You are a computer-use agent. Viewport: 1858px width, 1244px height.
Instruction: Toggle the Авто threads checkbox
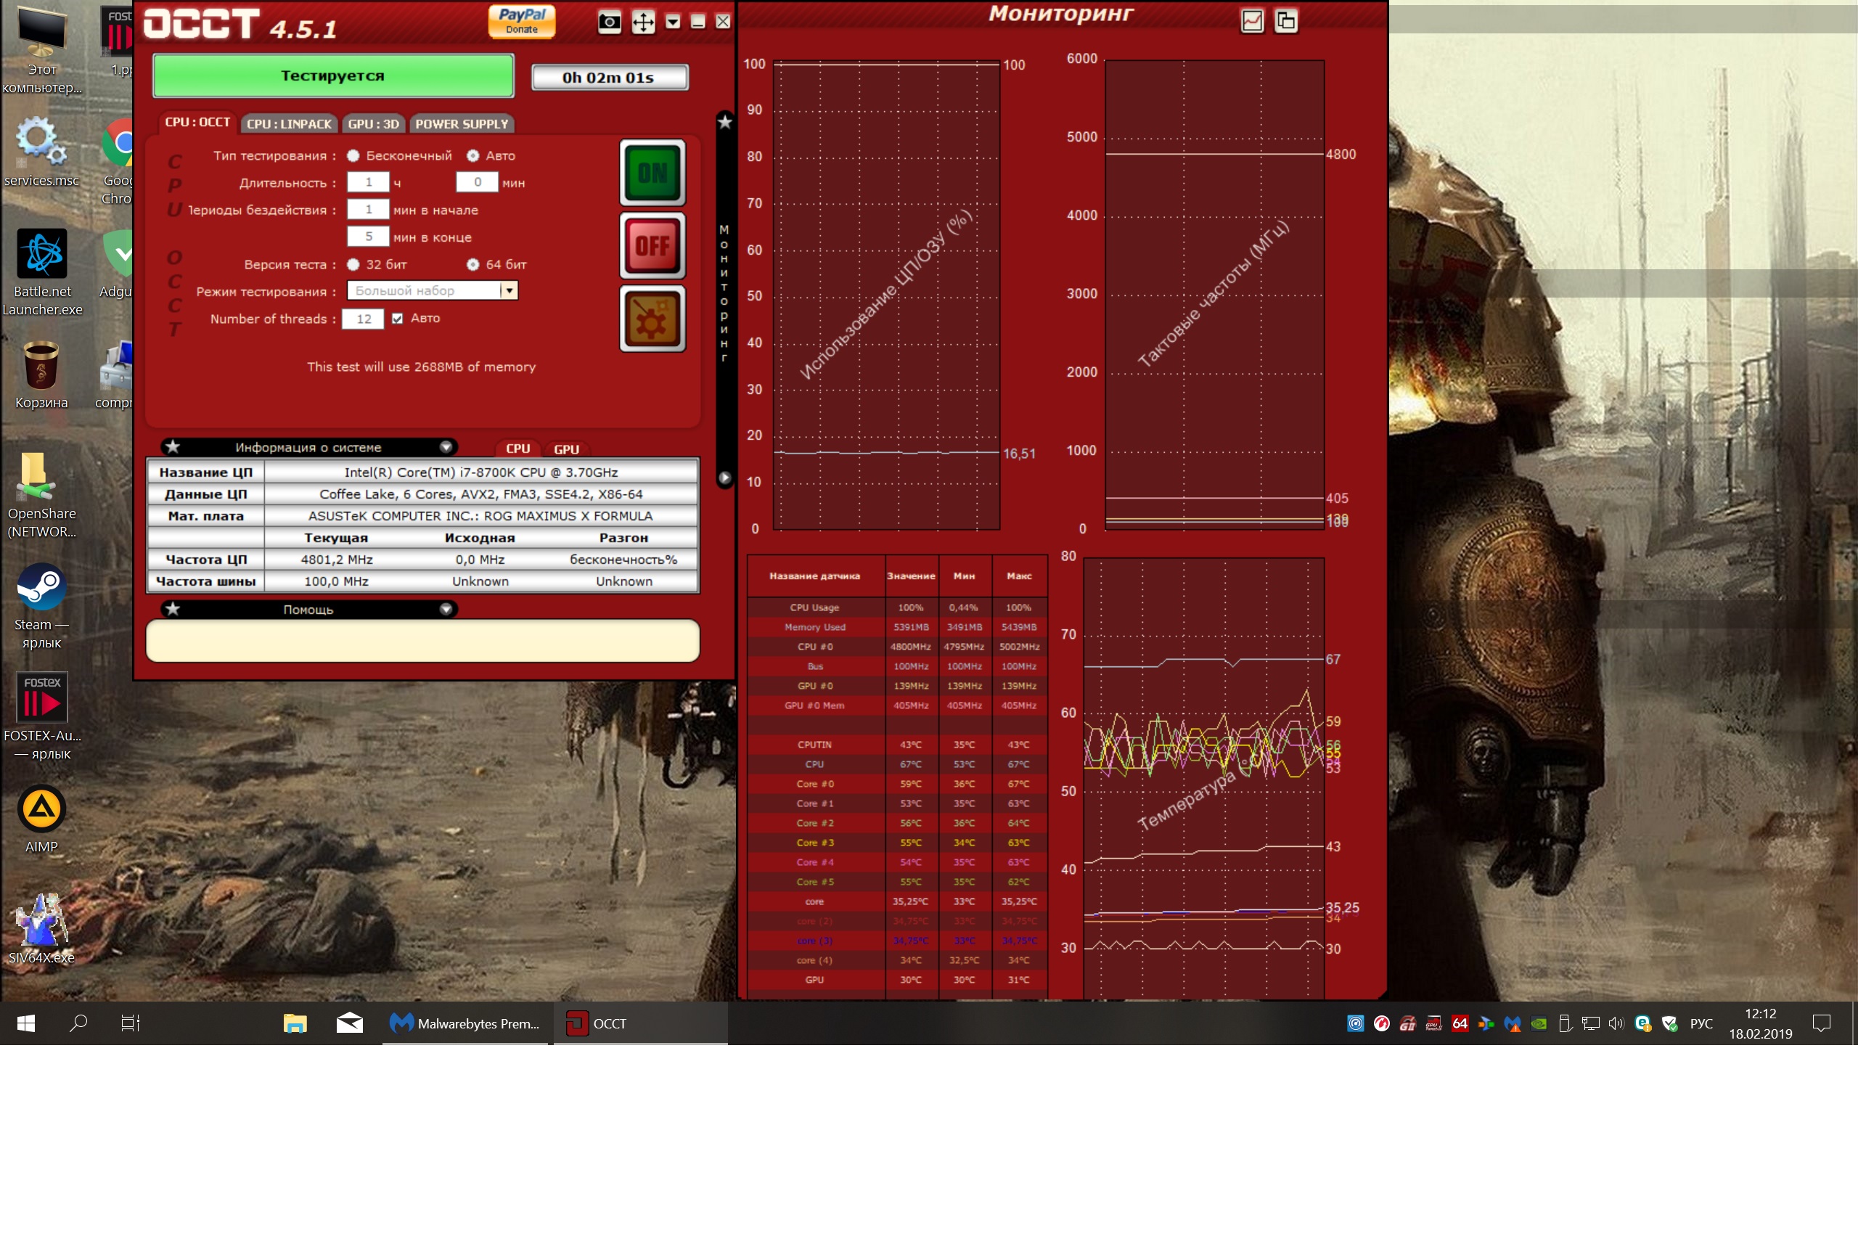(398, 318)
